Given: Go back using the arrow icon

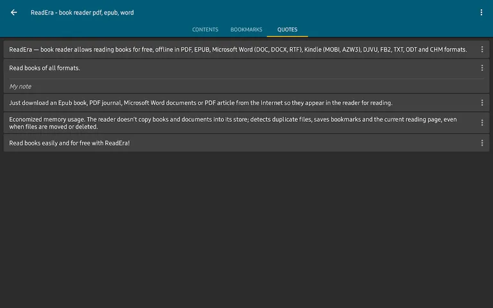Looking at the screenshot, I should click(x=14, y=12).
